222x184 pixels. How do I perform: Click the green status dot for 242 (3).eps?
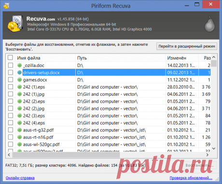(x=19, y=116)
